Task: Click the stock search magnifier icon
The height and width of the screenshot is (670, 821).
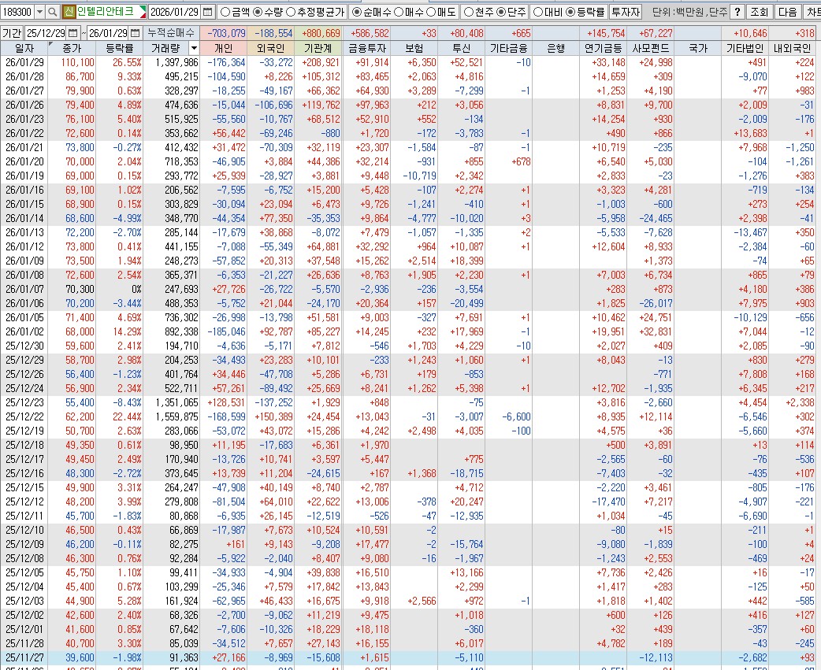Action: coord(52,12)
